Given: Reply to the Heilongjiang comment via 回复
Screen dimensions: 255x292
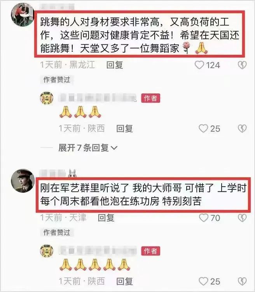Looking at the screenshot, I should 115,65.
